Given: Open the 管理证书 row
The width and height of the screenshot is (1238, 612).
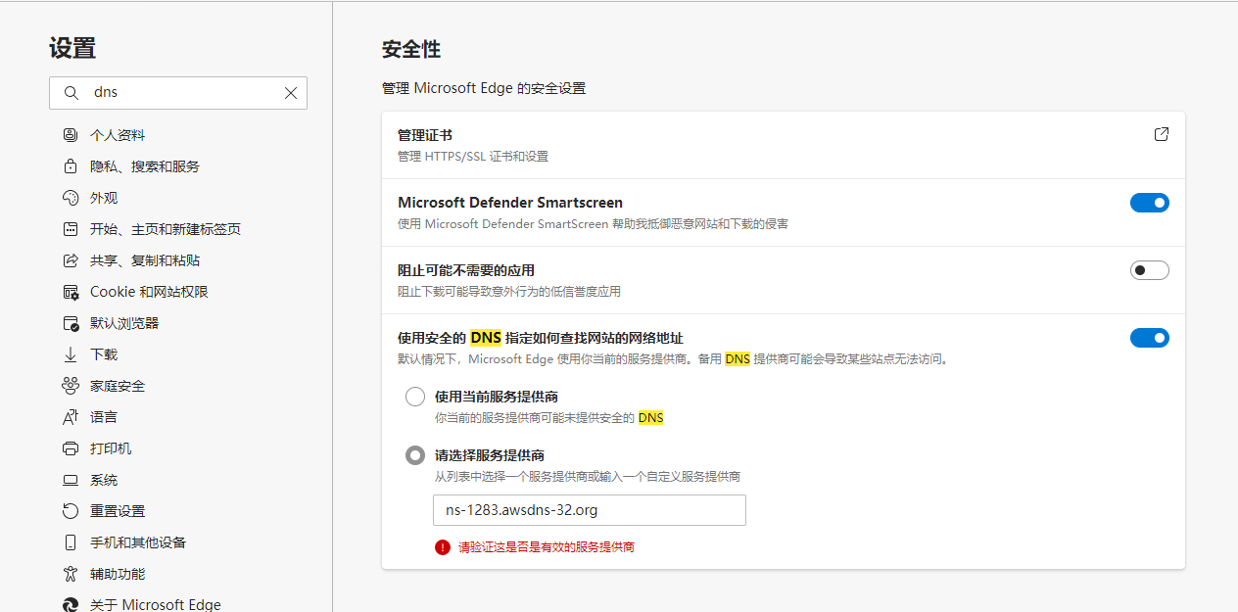Looking at the screenshot, I should 784,145.
